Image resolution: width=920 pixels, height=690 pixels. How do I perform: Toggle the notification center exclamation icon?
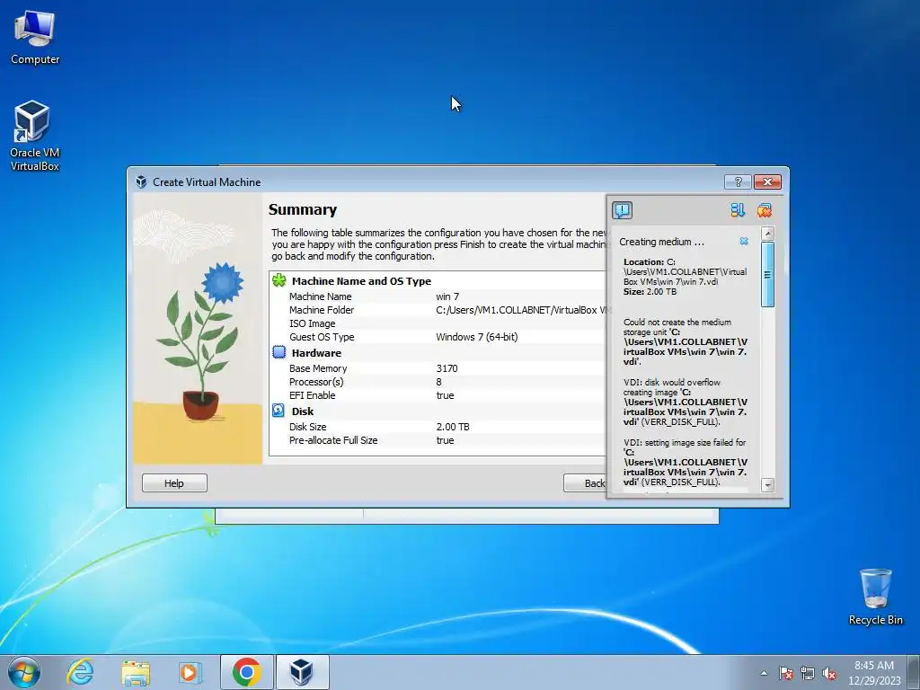(x=622, y=210)
